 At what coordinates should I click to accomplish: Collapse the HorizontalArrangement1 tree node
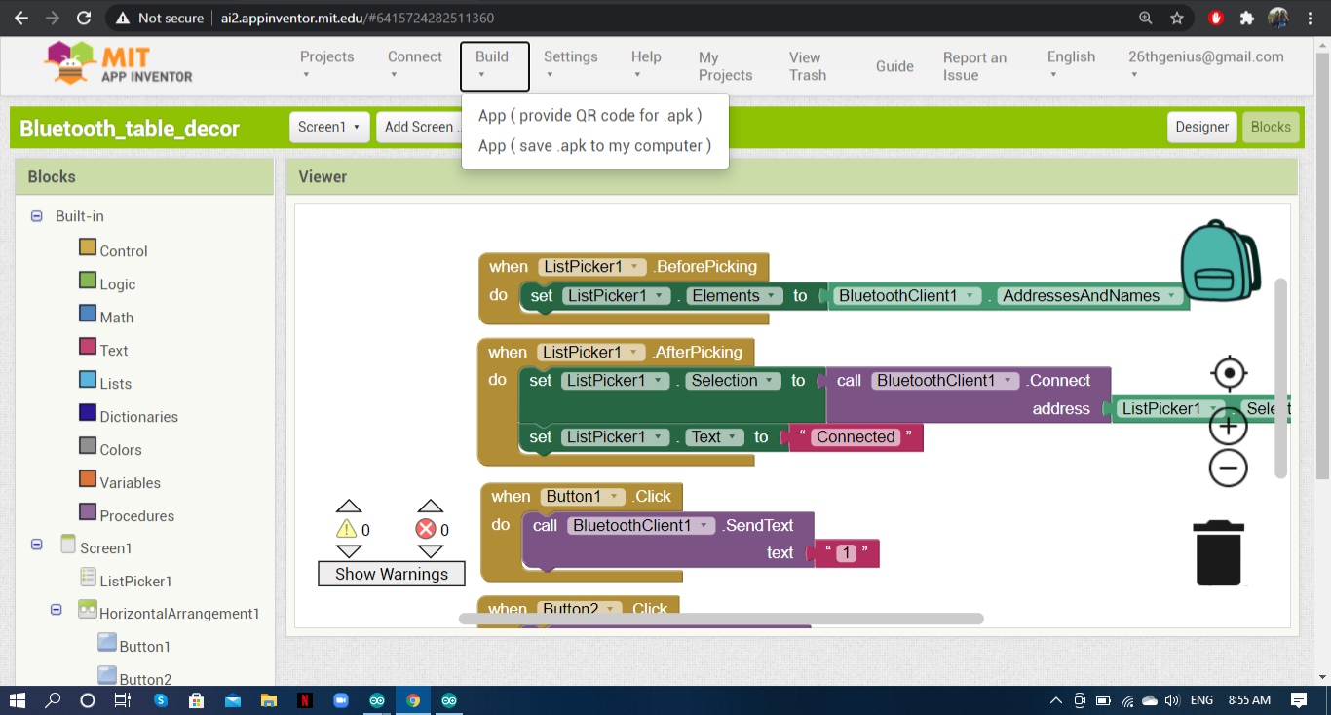(57, 610)
